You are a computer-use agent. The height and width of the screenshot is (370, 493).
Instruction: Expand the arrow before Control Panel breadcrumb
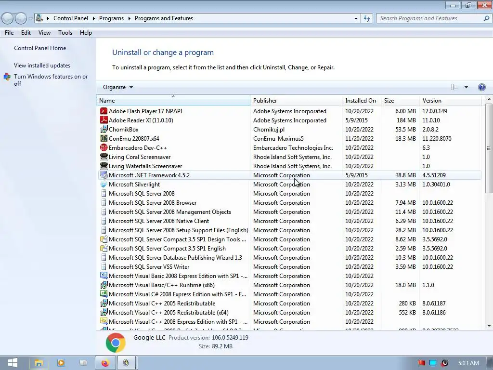(x=48, y=19)
